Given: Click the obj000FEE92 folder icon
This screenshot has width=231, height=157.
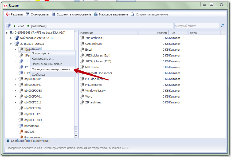Looking at the screenshot, I should [21, 108].
